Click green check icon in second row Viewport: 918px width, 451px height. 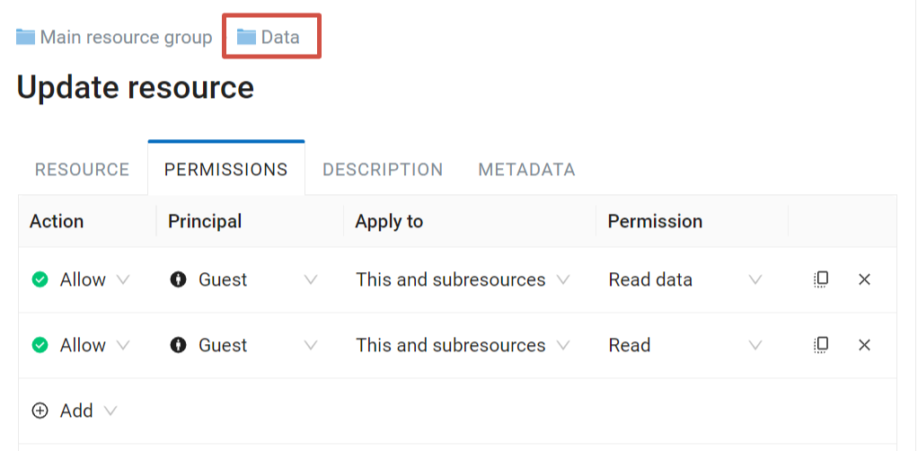click(40, 346)
